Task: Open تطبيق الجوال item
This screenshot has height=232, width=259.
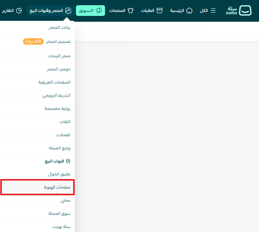Action: pyautogui.click(x=37, y=174)
